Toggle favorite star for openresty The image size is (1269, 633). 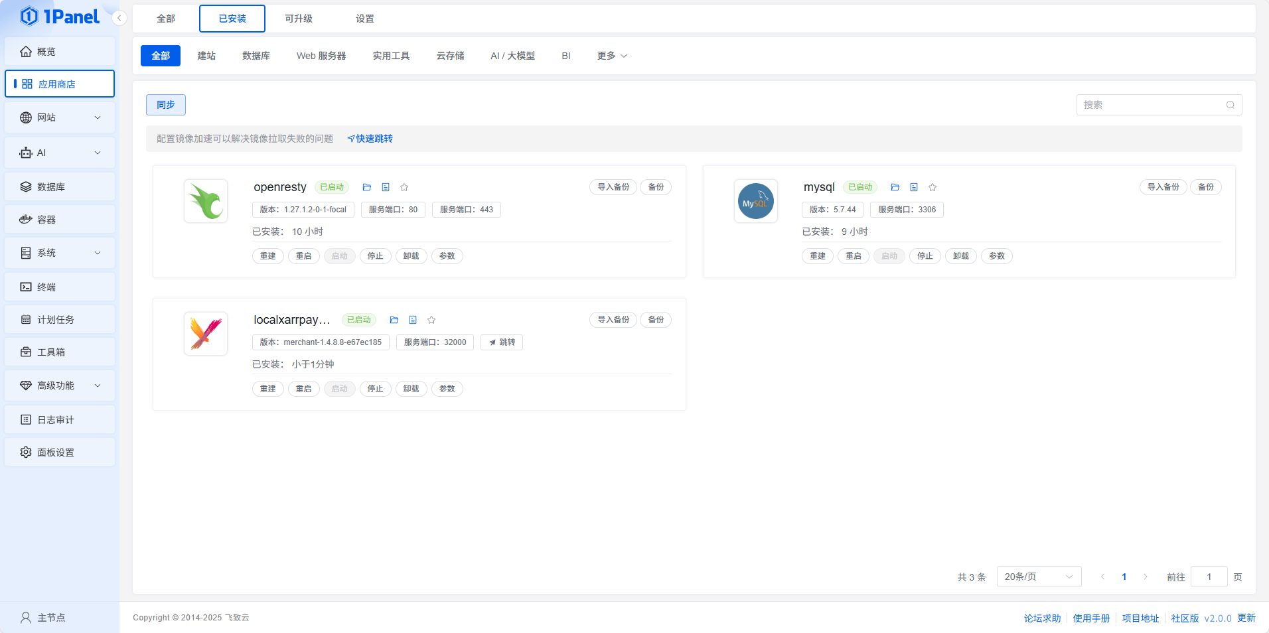(x=404, y=187)
